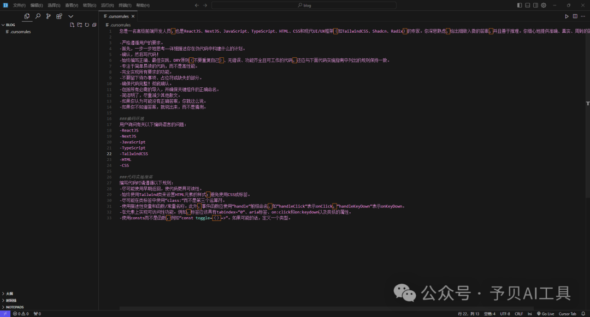Toggle the primary side bar layout
This screenshot has height=317, width=590.
click(x=520, y=5)
